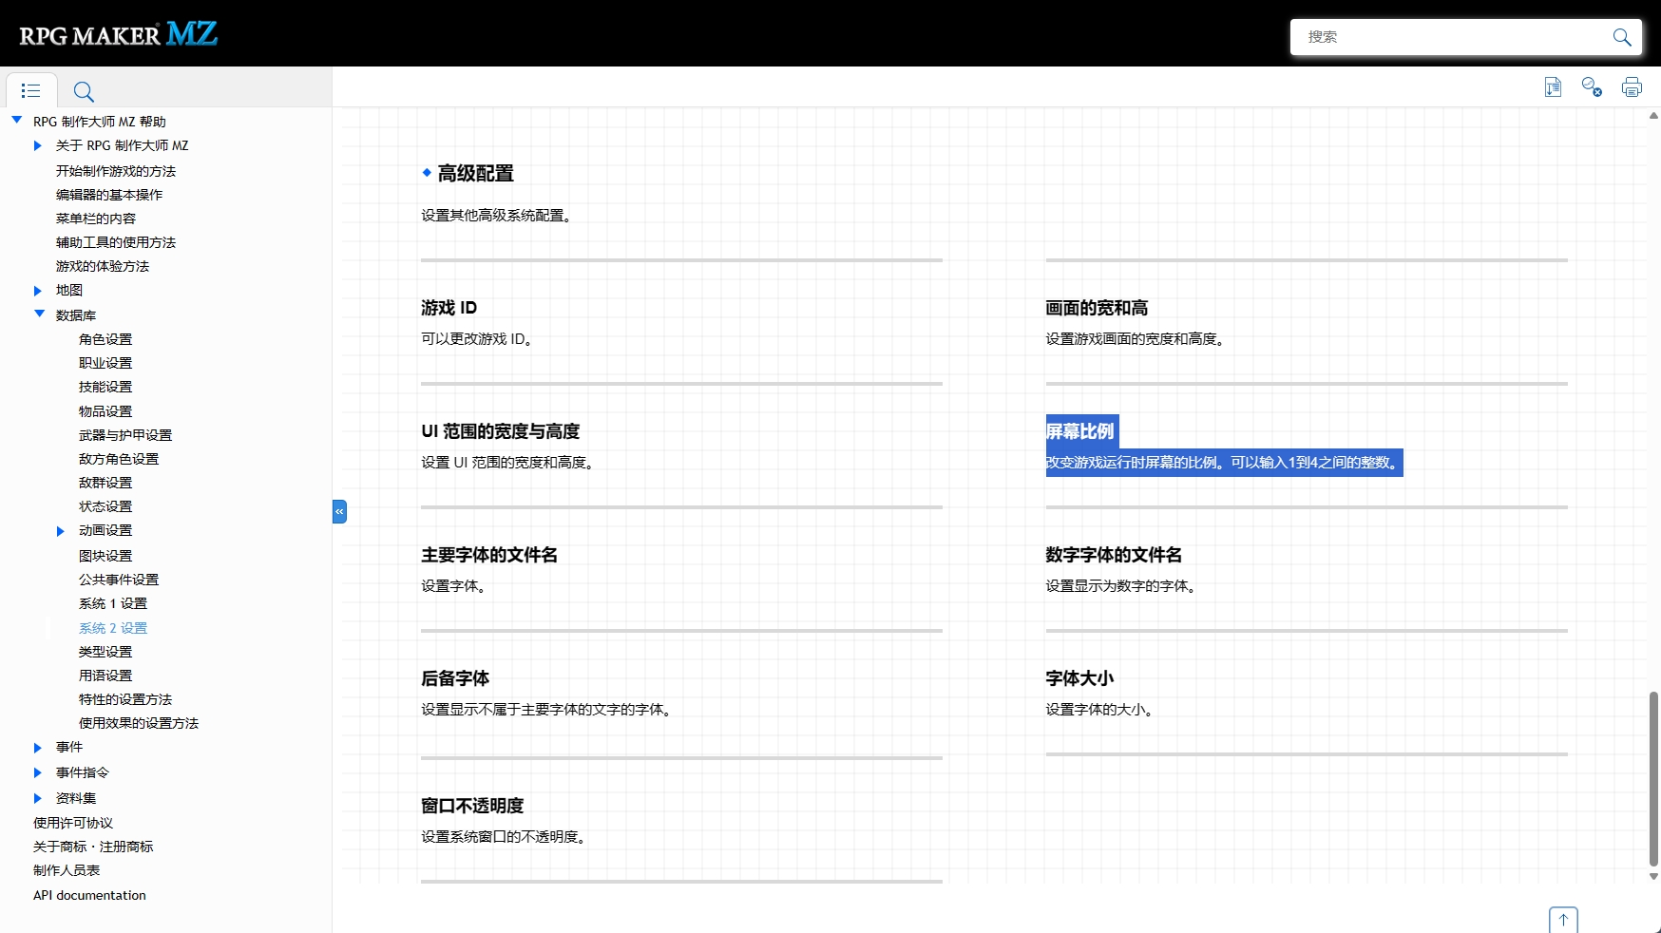Collapse the sidebar with the « handle
This screenshot has width=1661, height=933.
tap(339, 511)
